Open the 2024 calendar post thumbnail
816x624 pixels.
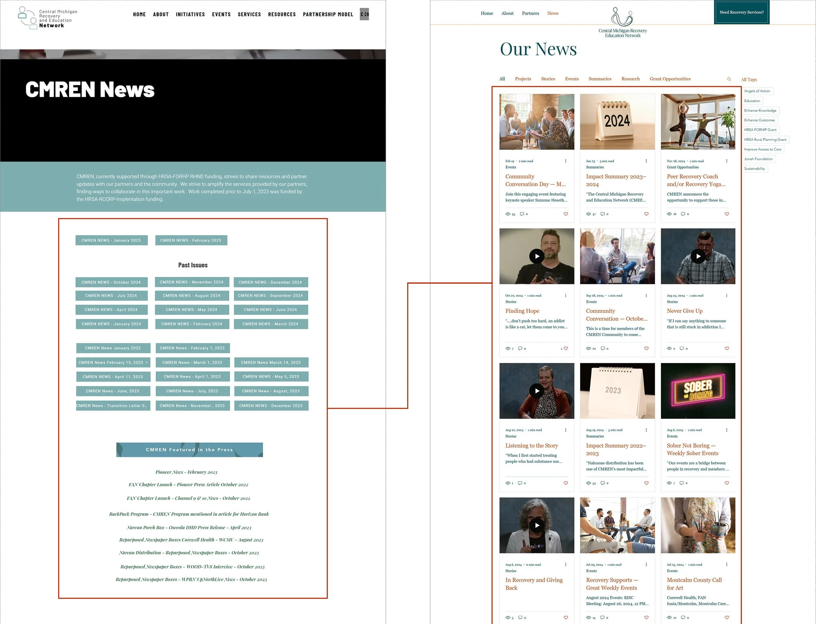pyautogui.click(x=617, y=122)
